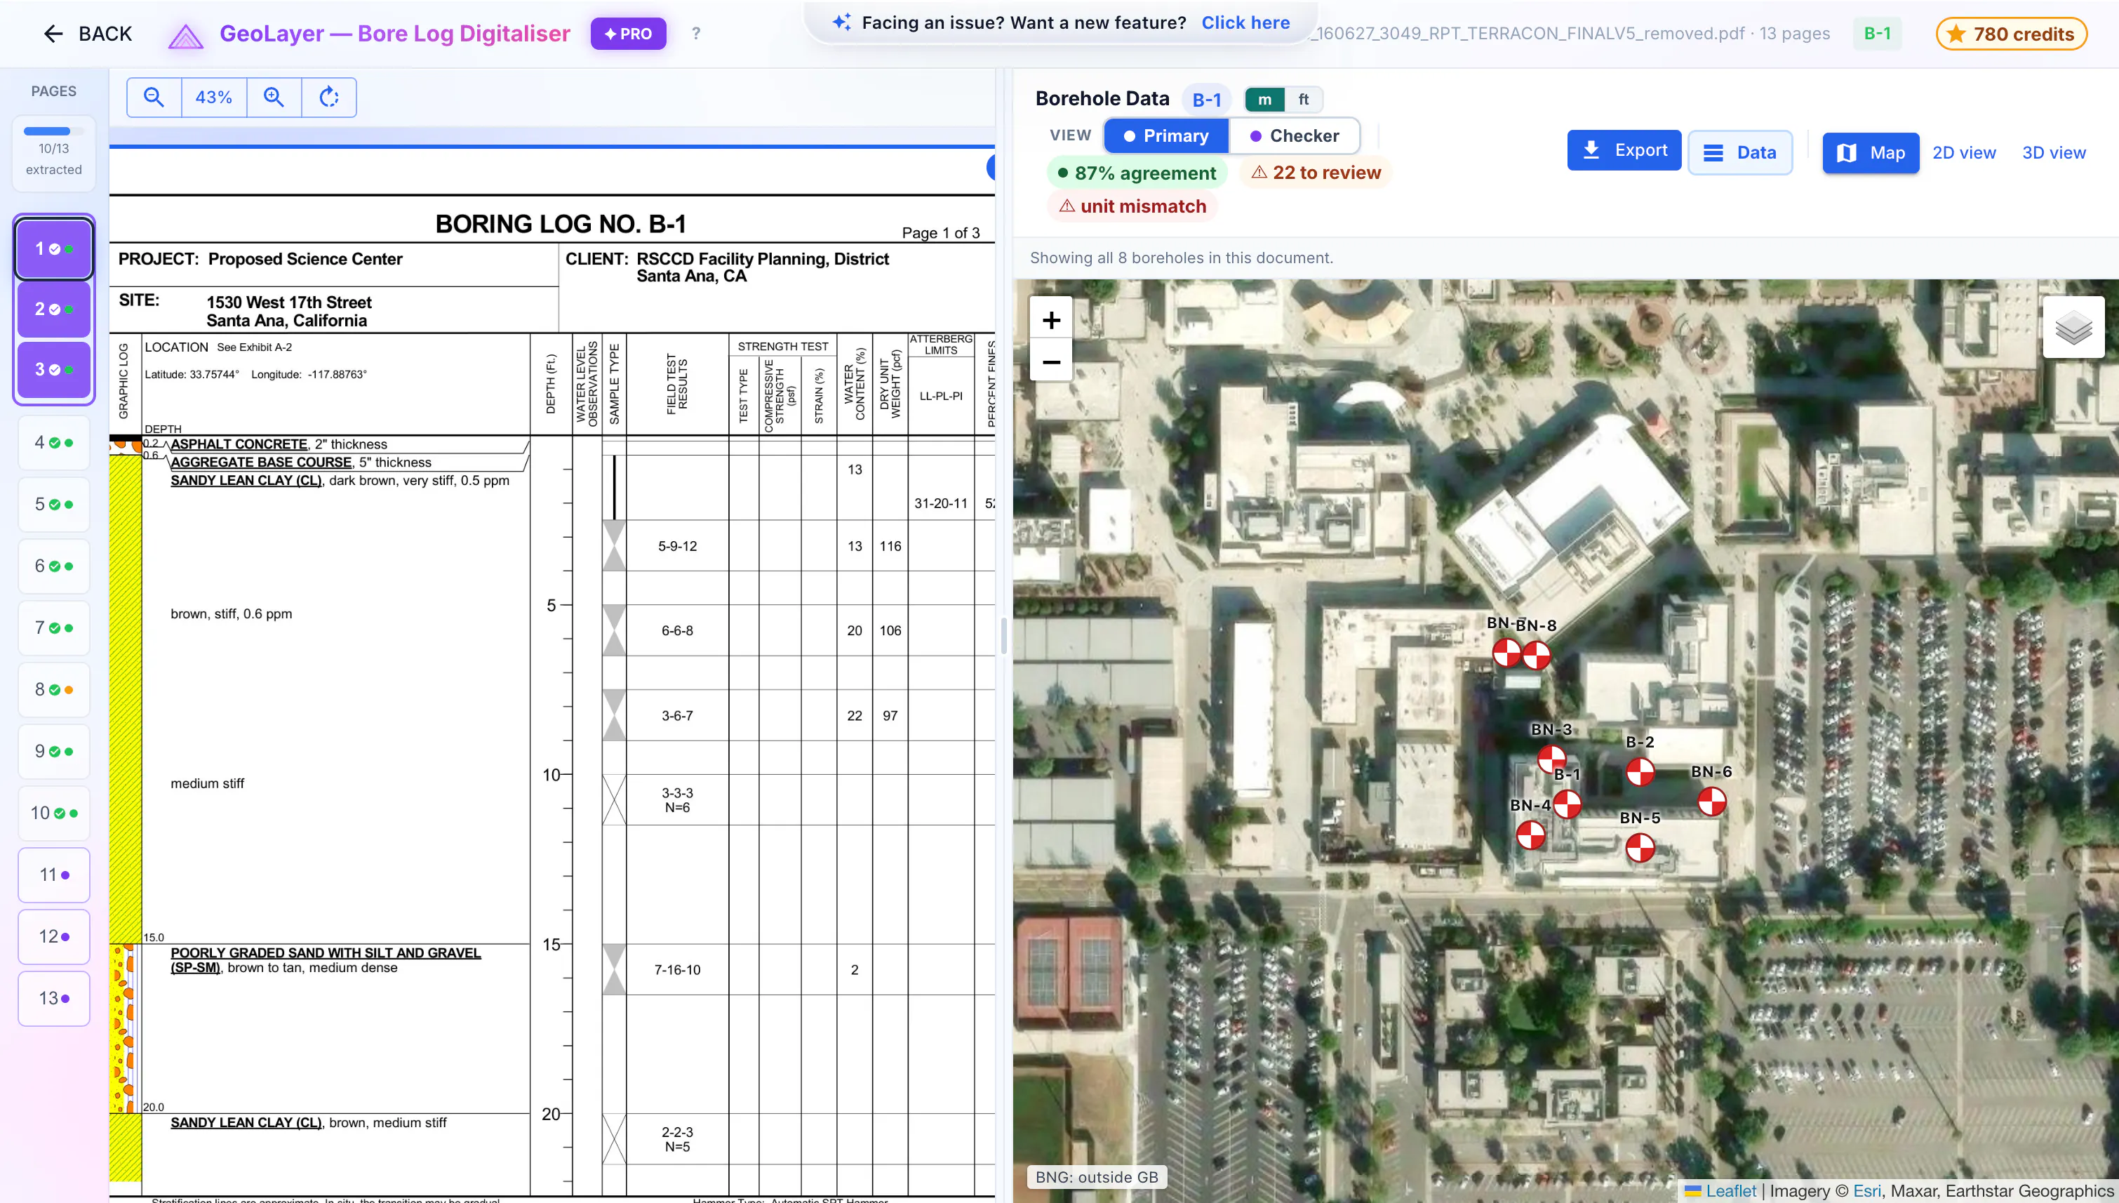Open page 6 in the sidebar

point(54,566)
